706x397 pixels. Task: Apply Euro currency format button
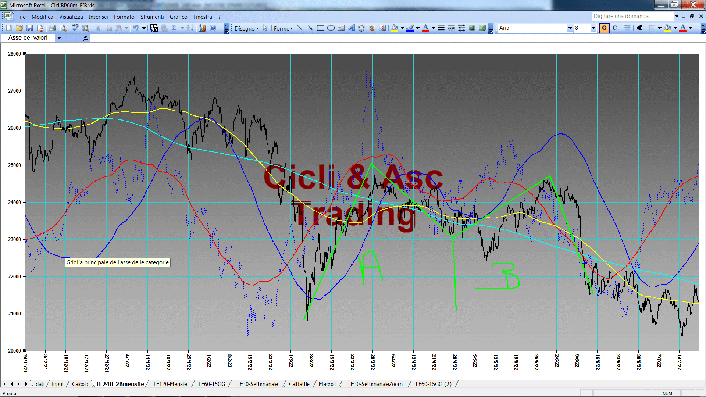point(640,28)
